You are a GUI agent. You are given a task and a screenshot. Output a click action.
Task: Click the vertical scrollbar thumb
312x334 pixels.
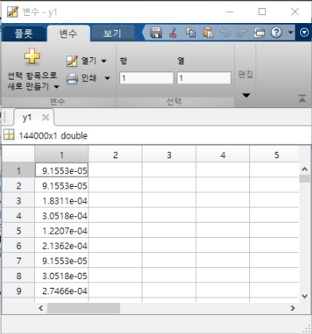(x=305, y=178)
